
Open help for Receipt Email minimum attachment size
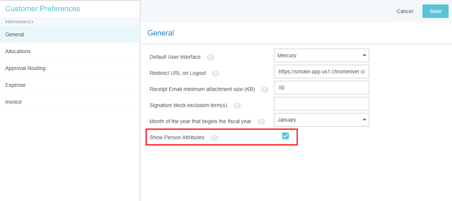tap(265, 89)
